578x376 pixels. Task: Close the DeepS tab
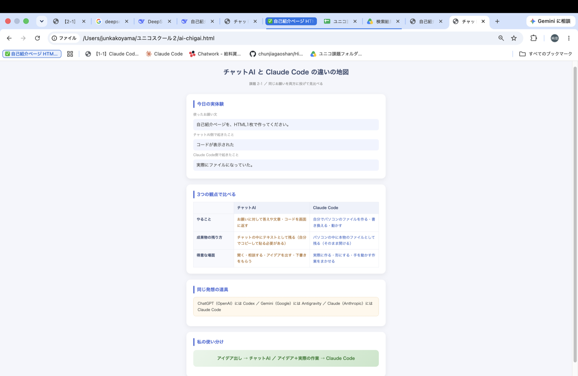pyautogui.click(x=169, y=21)
